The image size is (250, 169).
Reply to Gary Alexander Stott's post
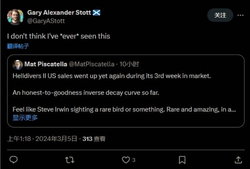(x=13, y=160)
